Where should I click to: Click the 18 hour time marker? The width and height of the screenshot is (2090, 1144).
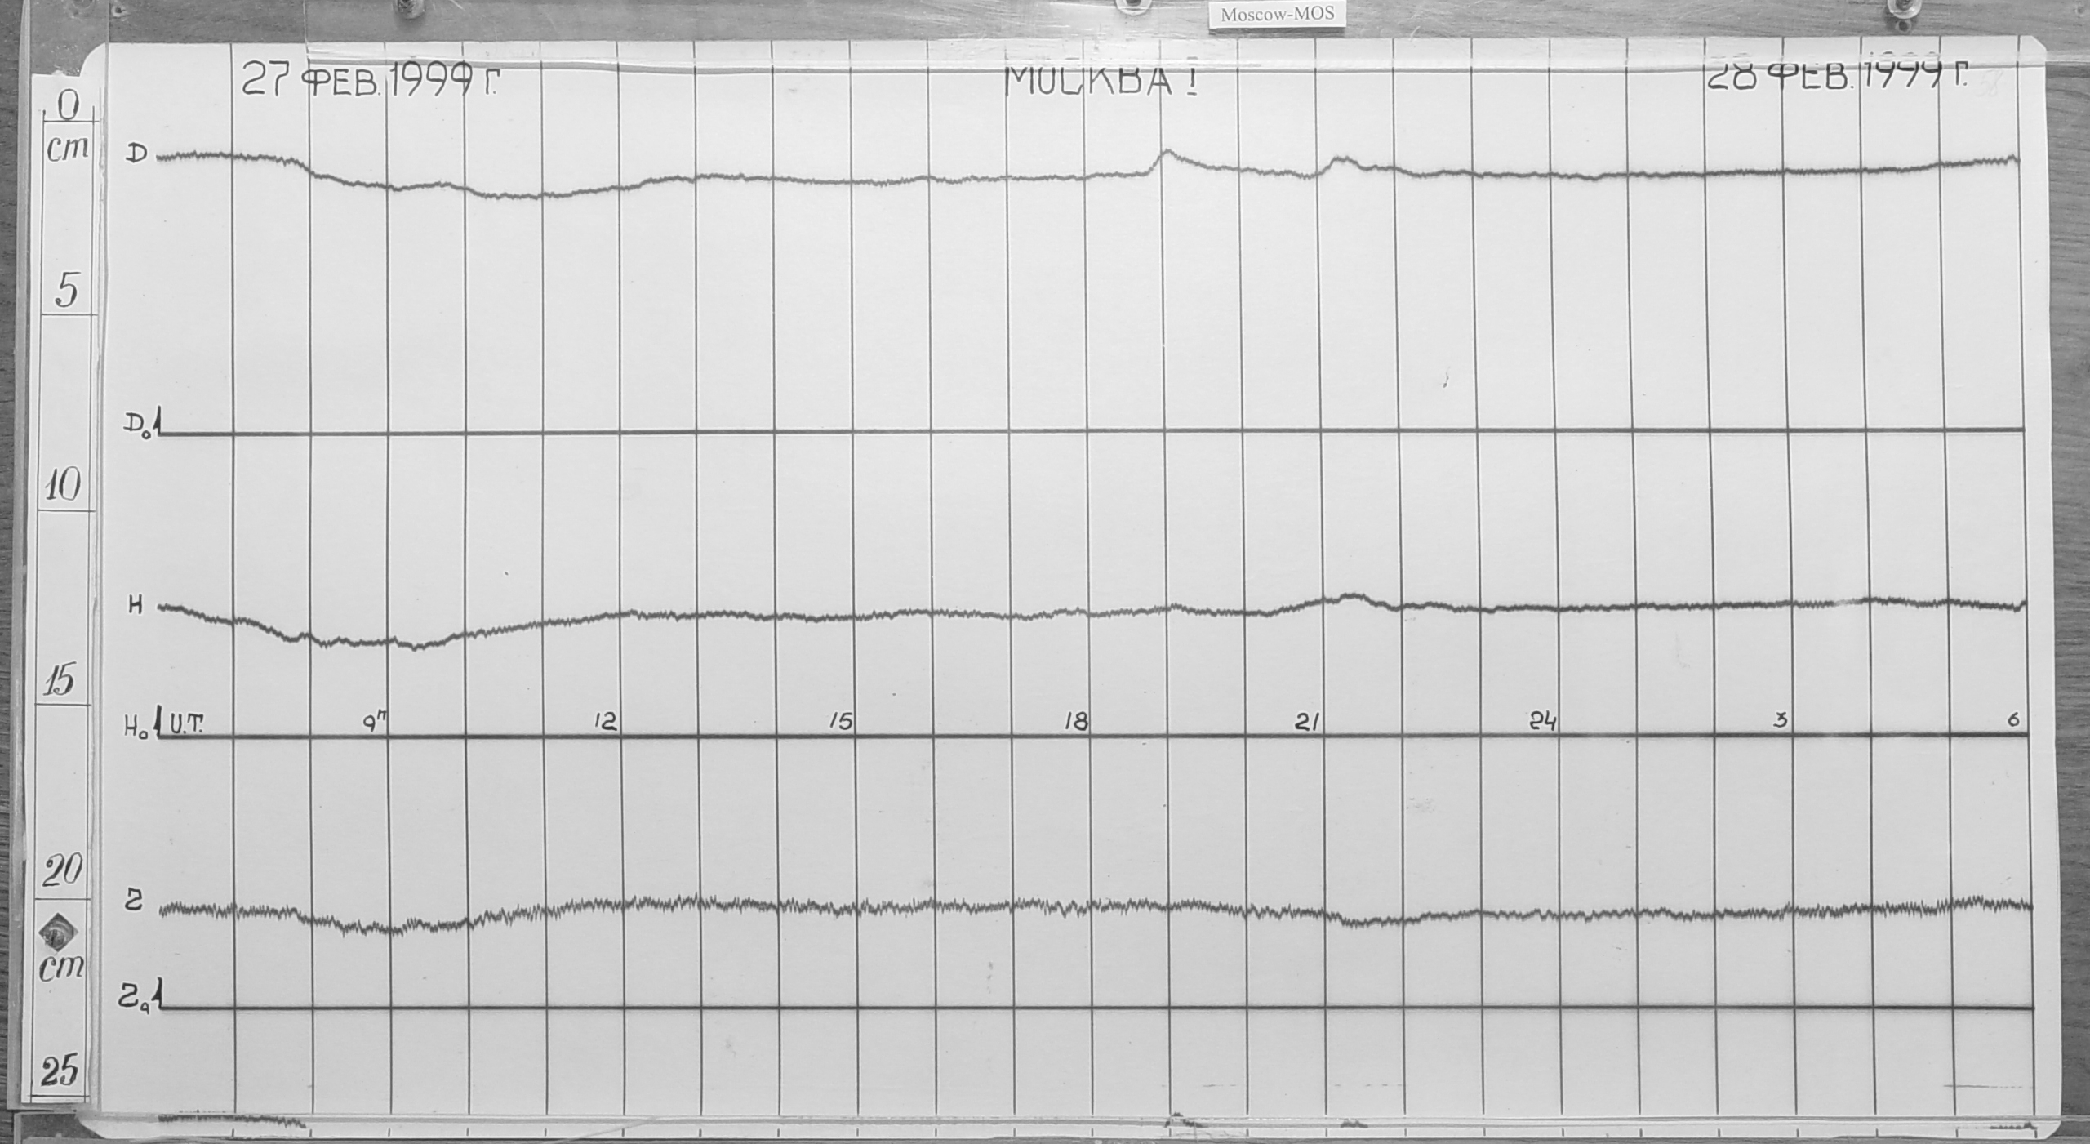[x=1076, y=722]
